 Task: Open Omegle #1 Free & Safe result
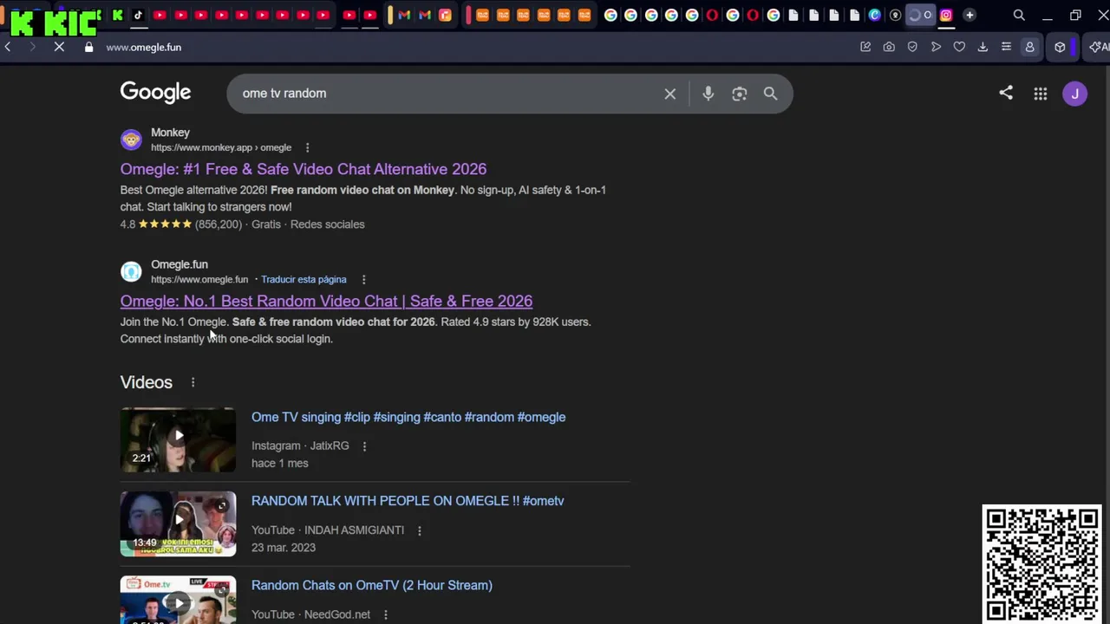(x=304, y=169)
